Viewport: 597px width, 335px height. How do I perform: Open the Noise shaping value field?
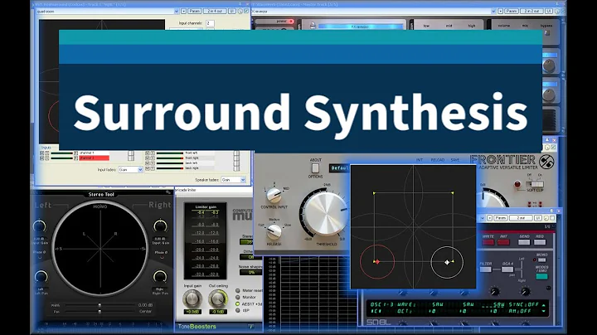click(251, 273)
